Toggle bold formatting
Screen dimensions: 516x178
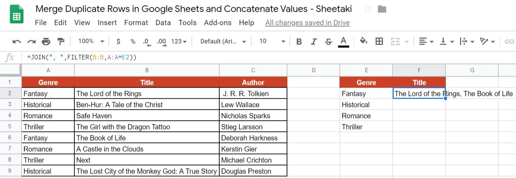click(x=299, y=42)
